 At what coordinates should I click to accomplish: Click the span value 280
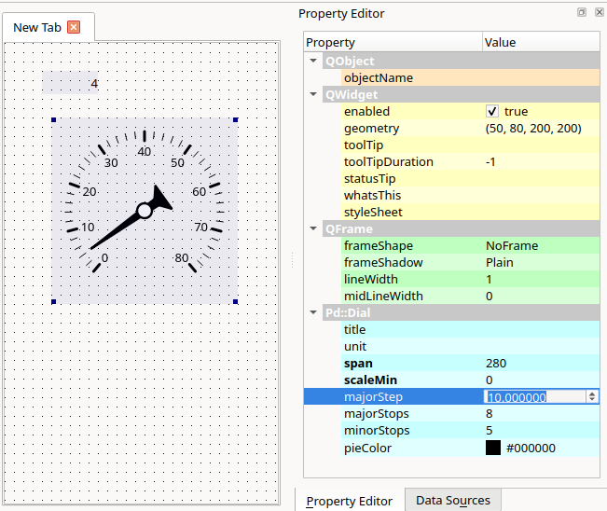496,363
